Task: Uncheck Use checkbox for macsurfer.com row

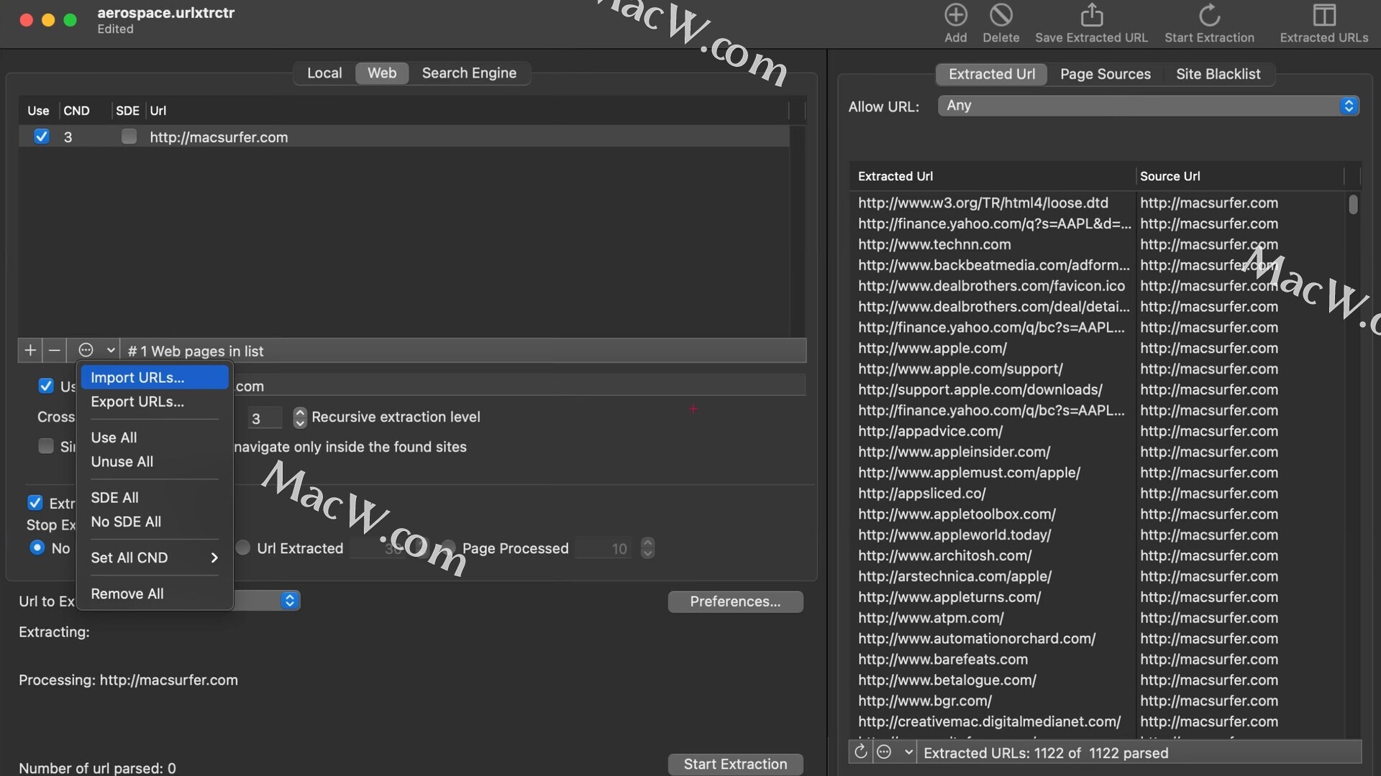Action: pyautogui.click(x=42, y=137)
